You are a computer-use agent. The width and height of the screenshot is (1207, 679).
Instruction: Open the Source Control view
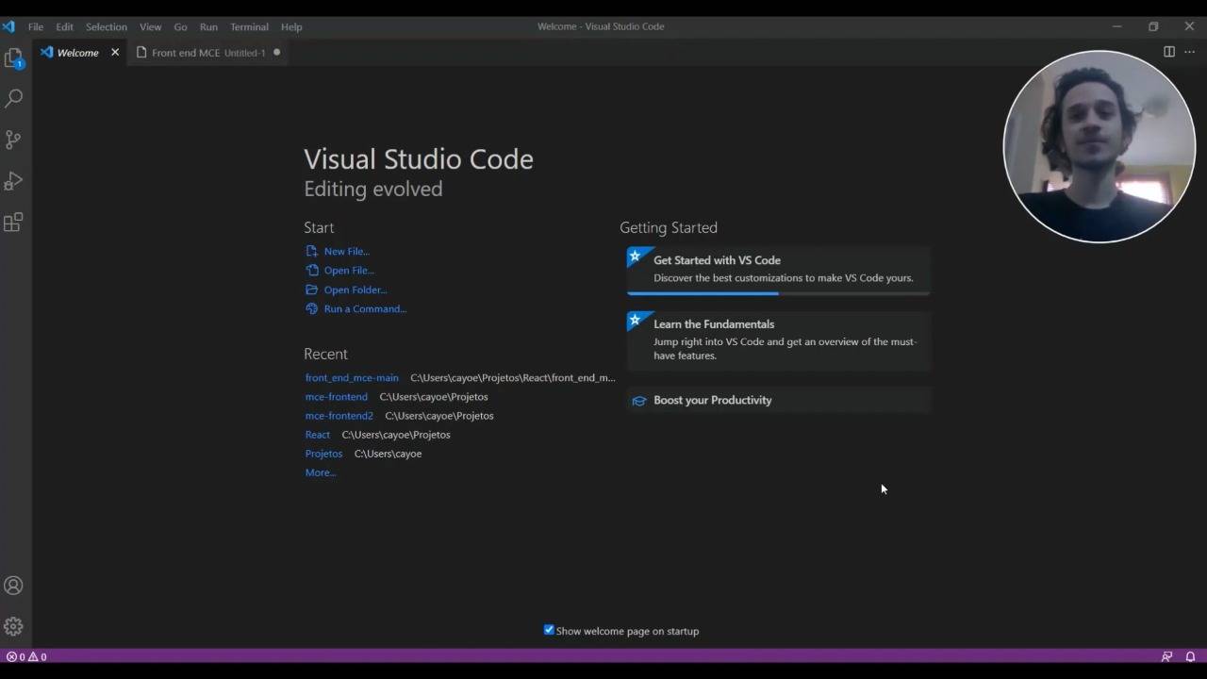click(13, 140)
